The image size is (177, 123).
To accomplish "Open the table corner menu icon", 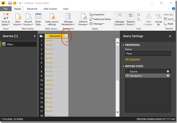I will tap(41, 36).
